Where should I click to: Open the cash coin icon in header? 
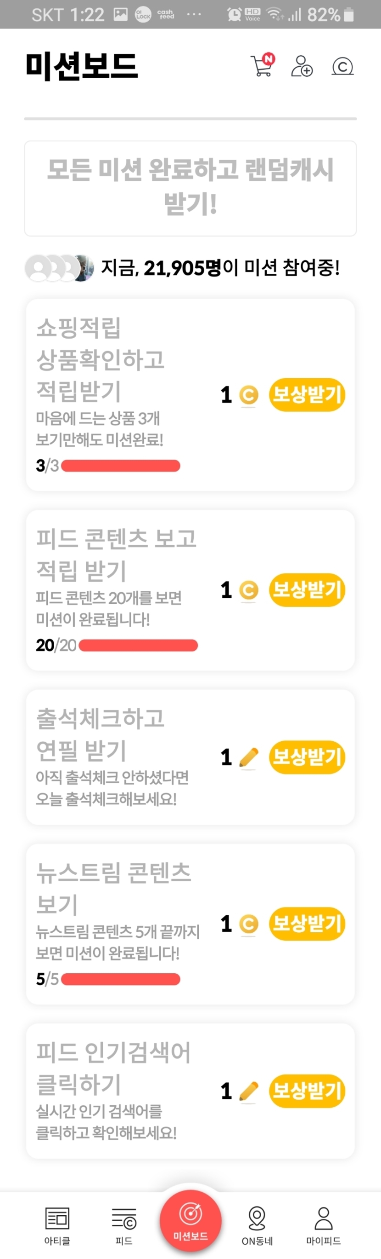[x=342, y=66]
